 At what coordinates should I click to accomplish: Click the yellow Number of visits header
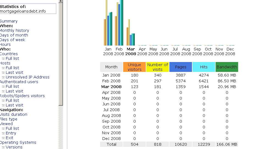[158, 67]
